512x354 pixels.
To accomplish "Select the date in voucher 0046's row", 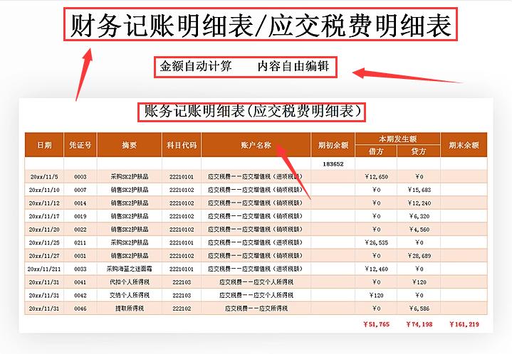I will point(44,309).
